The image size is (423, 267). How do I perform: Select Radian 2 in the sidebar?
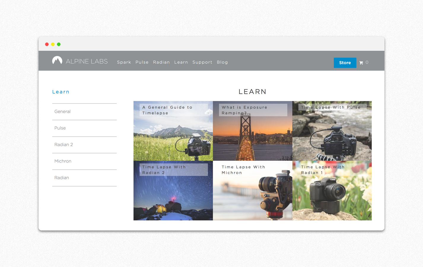(84, 145)
